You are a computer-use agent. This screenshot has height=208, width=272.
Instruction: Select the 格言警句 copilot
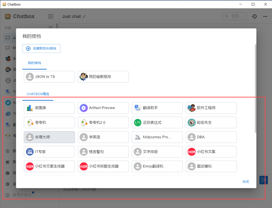click(103, 152)
